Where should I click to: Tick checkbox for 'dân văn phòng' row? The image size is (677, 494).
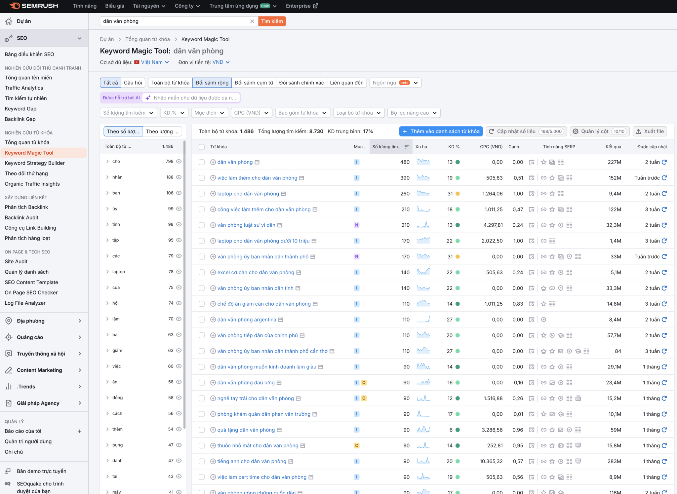pos(202,162)
